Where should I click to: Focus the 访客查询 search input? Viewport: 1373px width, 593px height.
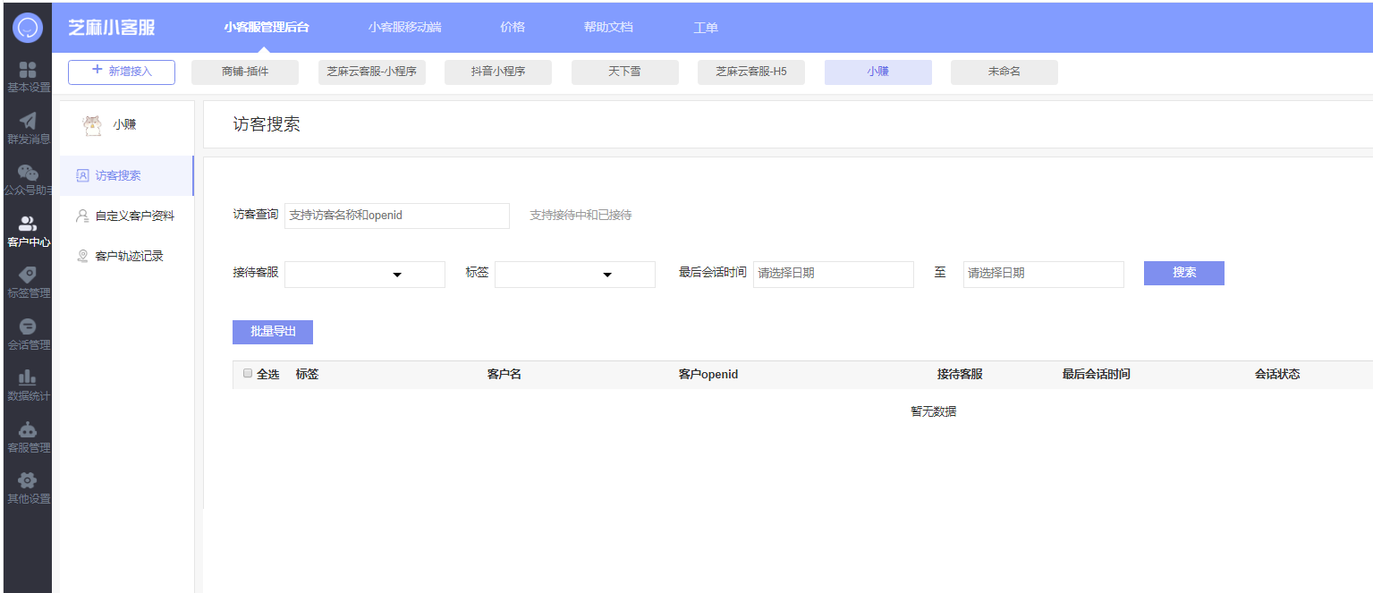pos(397,216)
